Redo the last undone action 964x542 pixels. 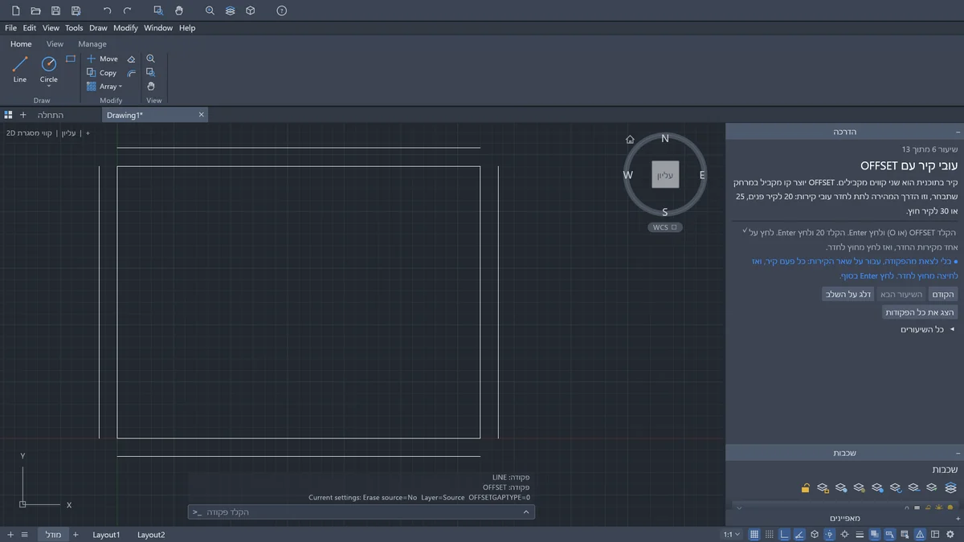point(128,10)
